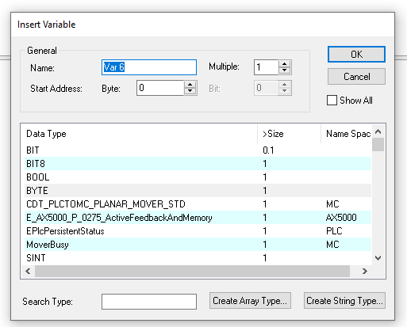
Task: Select the BOOL data type row
Action: 198,177
